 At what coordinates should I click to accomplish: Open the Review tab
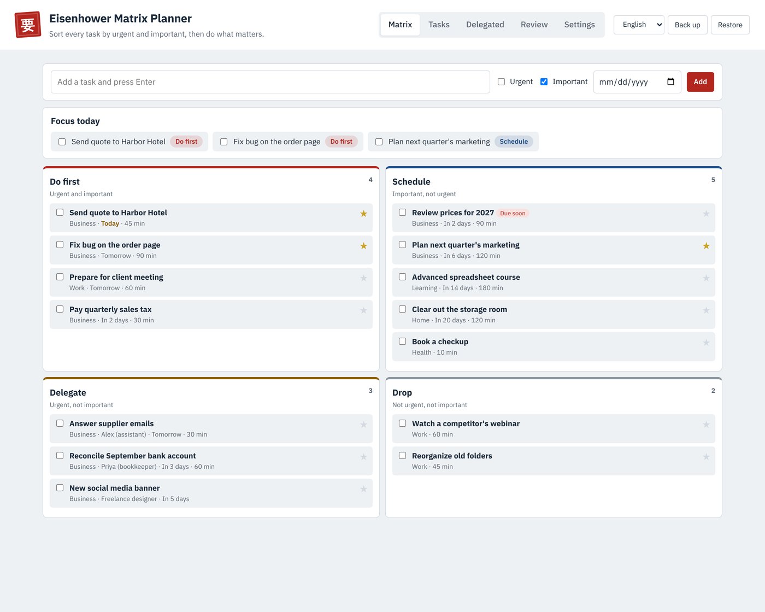534,25
